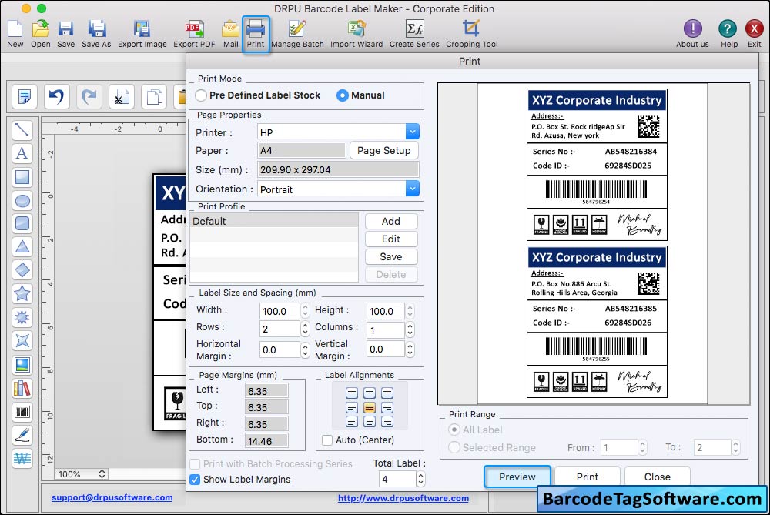Adjust the label Height stepper
770x515 pixels.
point(410,311)
